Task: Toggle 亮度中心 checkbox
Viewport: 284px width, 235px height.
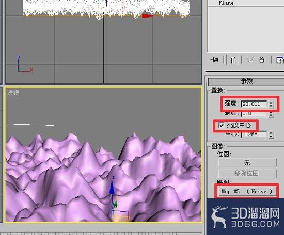Action: [x=221, y=125]
